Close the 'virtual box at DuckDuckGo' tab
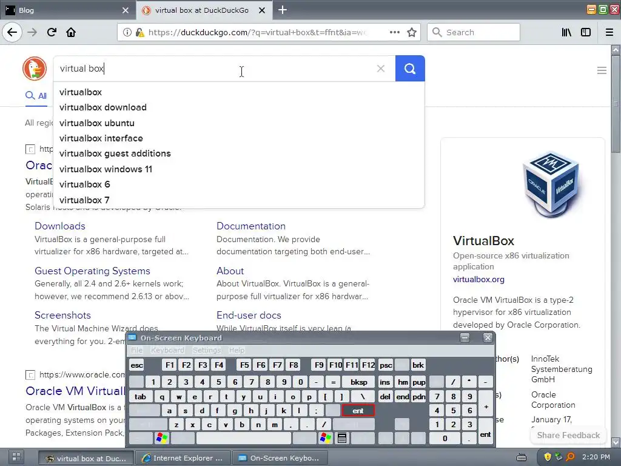The width and height of the screenshot is (621, 466). tap(262, 10)
